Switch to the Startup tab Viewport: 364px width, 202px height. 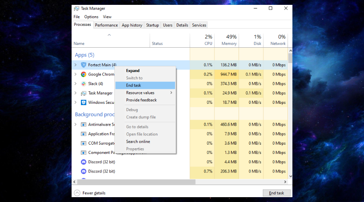tap(152, 25)
